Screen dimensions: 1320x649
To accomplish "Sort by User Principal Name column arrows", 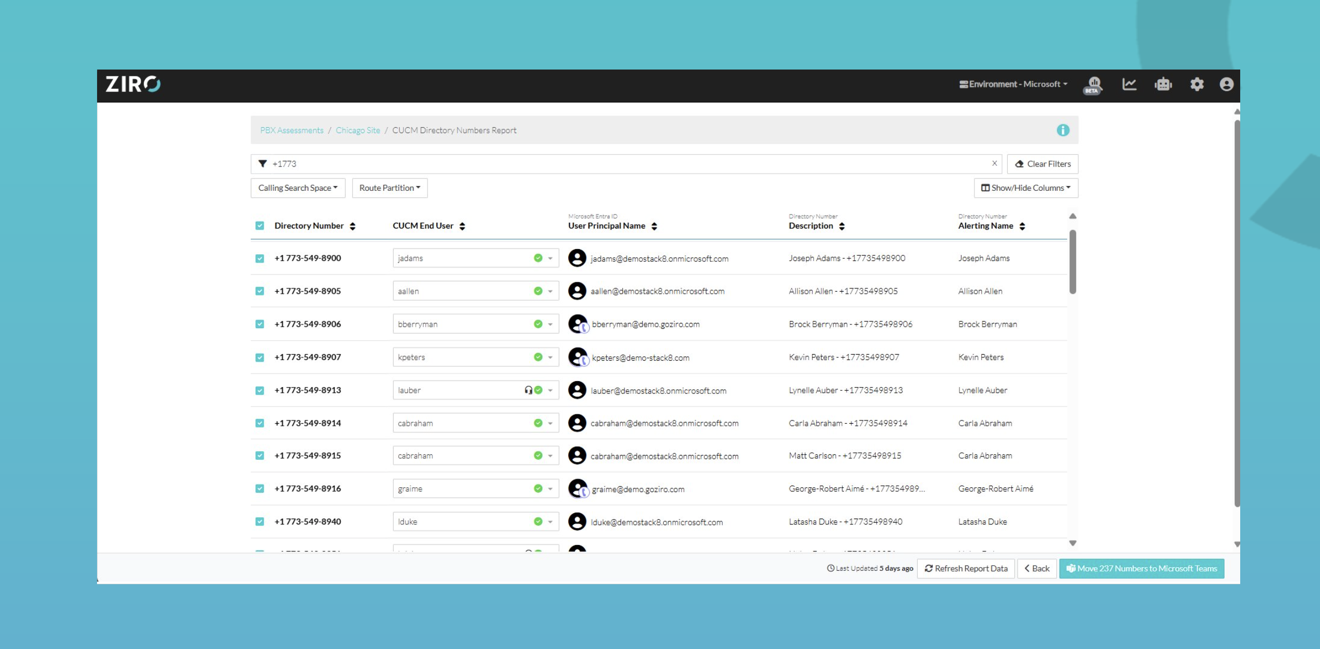I will tap(654, 226).
